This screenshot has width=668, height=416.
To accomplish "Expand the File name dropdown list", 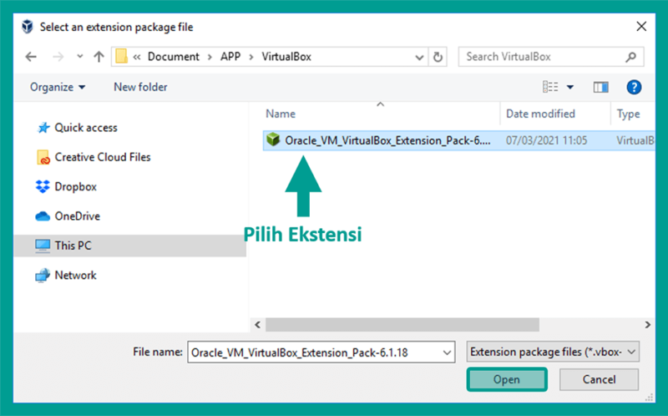I will (x=447, y=353).
